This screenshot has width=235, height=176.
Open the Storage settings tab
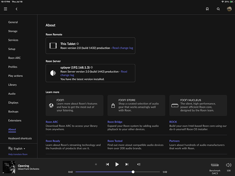[13, 31]
